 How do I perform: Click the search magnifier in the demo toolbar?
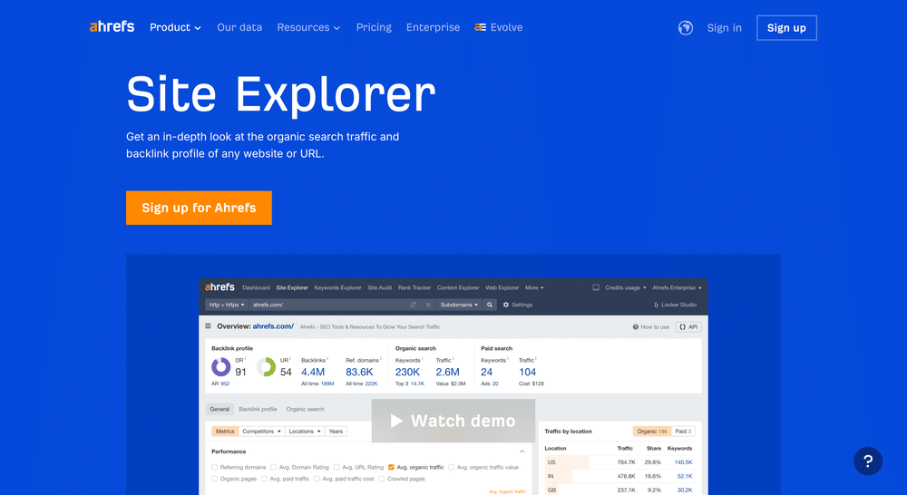click(x=490, y=305)
